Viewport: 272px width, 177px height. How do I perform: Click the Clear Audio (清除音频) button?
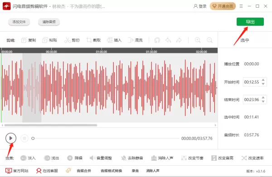(x=49, y=22)
